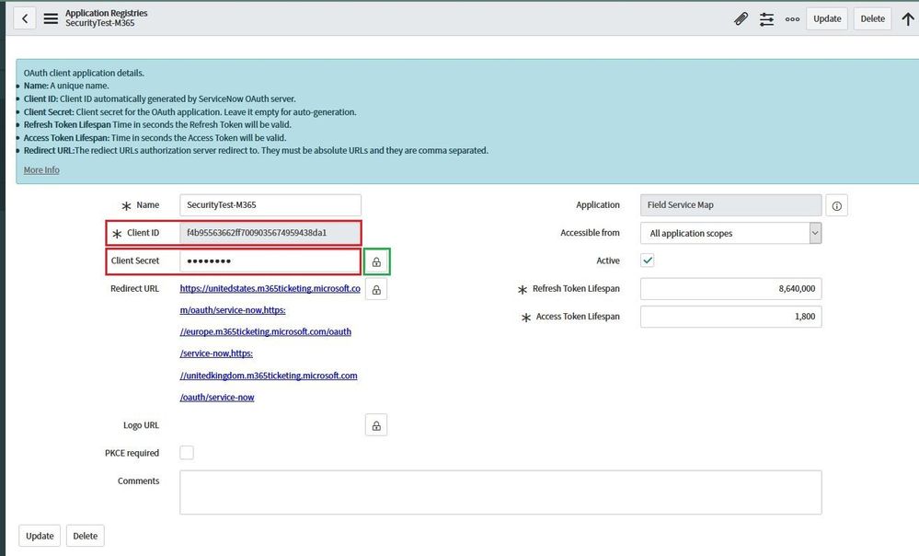Image resolution: width=919 pixels, height=556 pixels.
Task: Click the PKCE required label
Action: click(132, 453)
